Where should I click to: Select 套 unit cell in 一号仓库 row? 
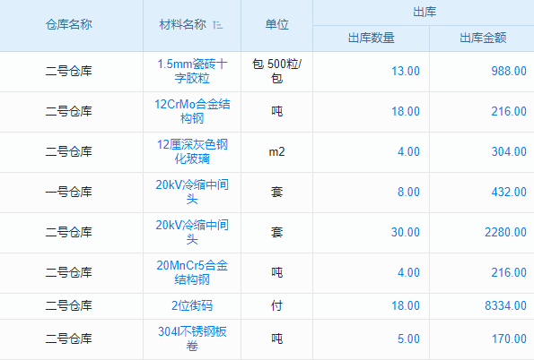point(277,192)
